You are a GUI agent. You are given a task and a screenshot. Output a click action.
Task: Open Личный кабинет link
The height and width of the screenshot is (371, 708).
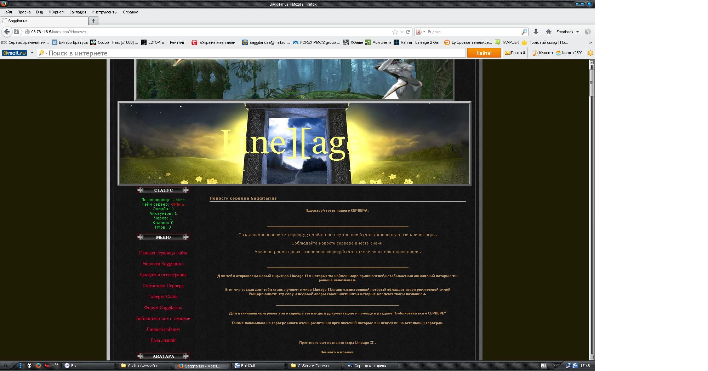(163, 330)
